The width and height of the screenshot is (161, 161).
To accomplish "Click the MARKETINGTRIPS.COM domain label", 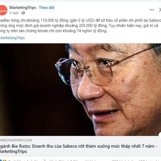I will pos(16,140).
